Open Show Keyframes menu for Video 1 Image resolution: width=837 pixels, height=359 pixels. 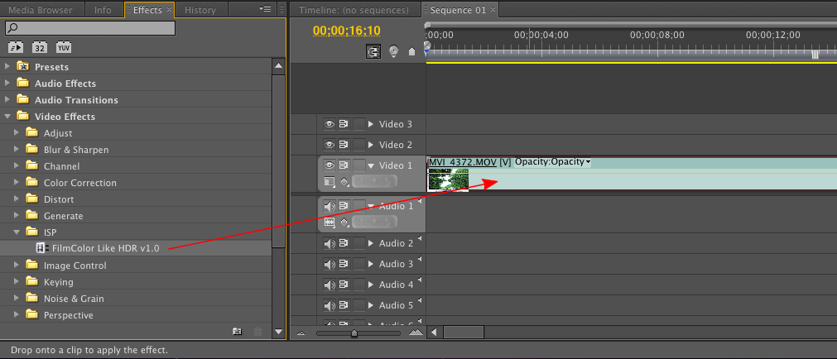(344, 181)
